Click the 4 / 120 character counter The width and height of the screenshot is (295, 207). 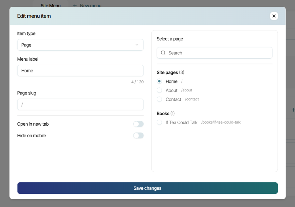click(137, 82)
